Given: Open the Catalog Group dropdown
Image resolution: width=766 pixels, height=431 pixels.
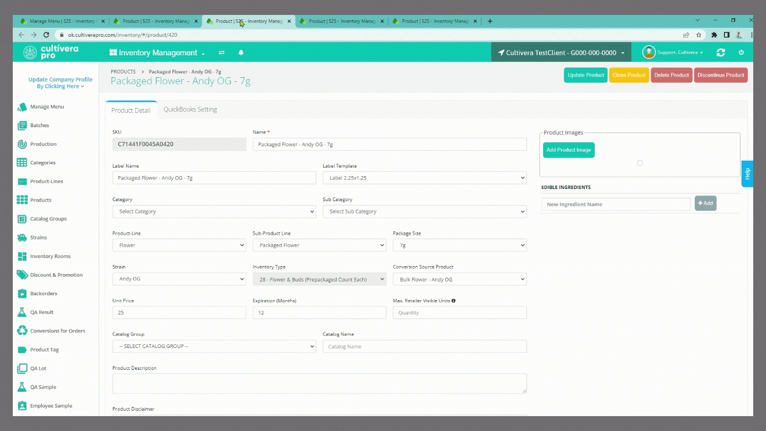Looking at the screenshot, I should 214,346.
